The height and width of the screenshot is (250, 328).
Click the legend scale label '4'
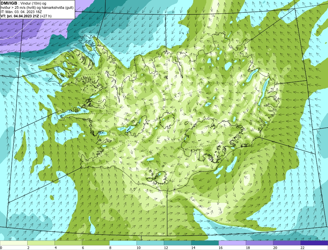tap(56, 248)
